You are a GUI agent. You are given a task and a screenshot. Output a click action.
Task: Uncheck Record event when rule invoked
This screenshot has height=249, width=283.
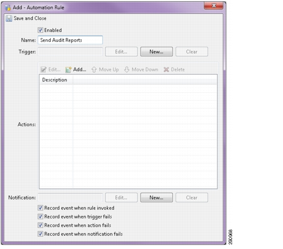40,208
